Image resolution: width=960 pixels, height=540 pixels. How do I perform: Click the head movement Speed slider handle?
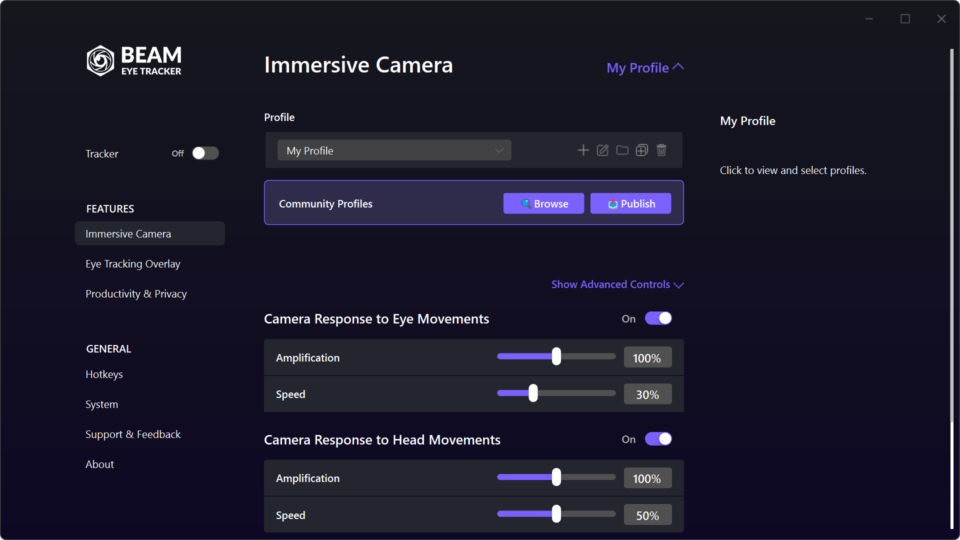[x=556, y=514]
